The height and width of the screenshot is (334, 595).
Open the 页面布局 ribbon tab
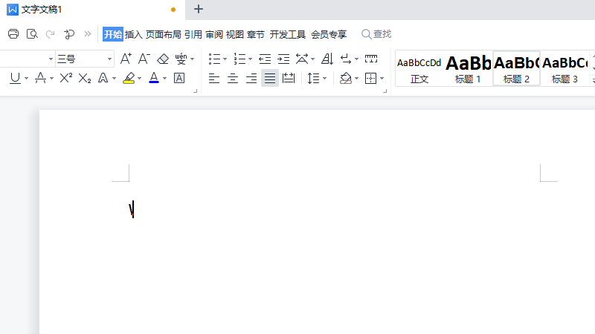[163, 34]
